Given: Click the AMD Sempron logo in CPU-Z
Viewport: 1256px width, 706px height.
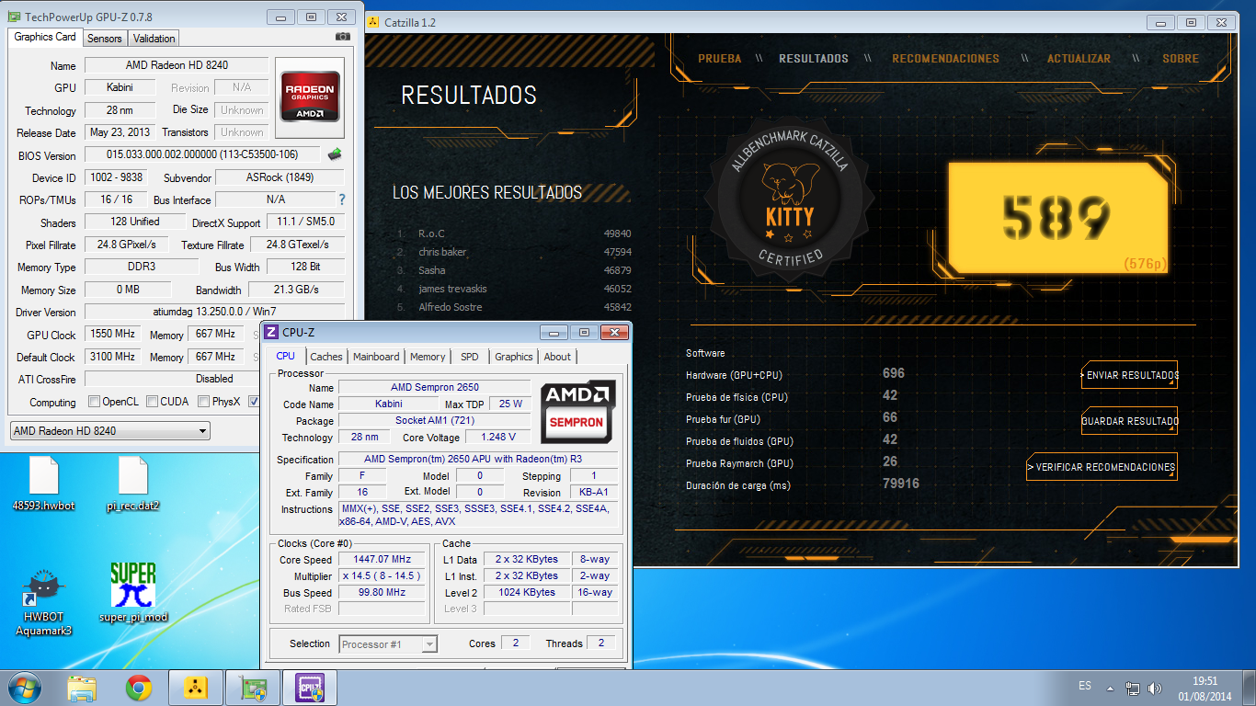Looking at the screenshot, I should coord(577,410).
